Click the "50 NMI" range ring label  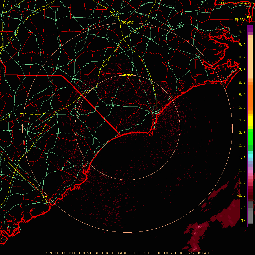pos(127,75)
